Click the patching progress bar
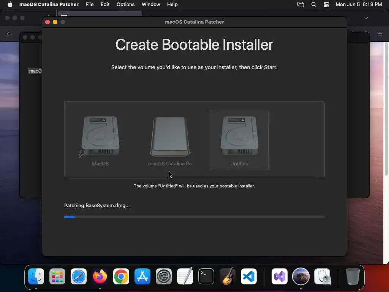This screenshot has width=389, height=292. point(194,217)
